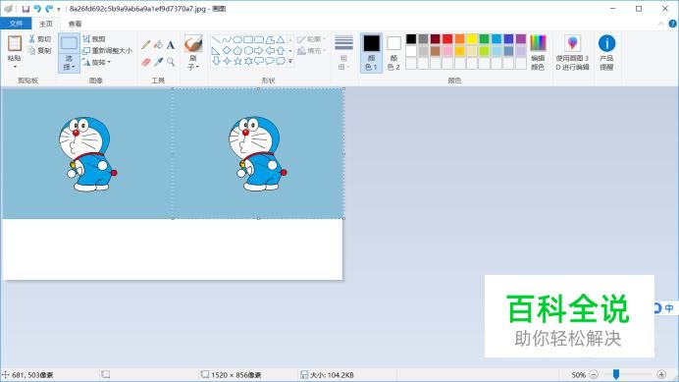The image size is (679, 382).
Task: Select the Right triangle shape
Action: (216, 51)
